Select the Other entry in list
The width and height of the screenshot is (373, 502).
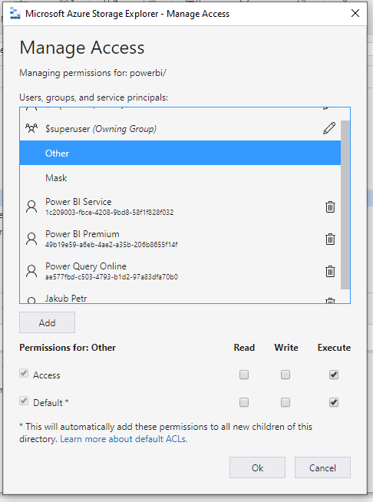[x=180, y=153]
